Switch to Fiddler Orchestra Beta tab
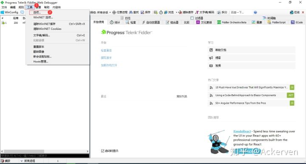The image size is (306, 164). 232,23
